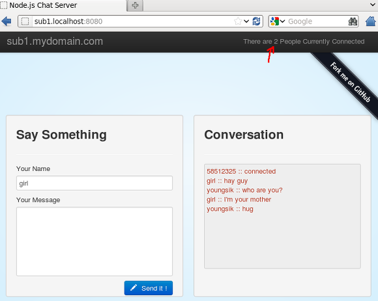Select message 'girl :: I'm your mother'

click(x=239, y=200)
